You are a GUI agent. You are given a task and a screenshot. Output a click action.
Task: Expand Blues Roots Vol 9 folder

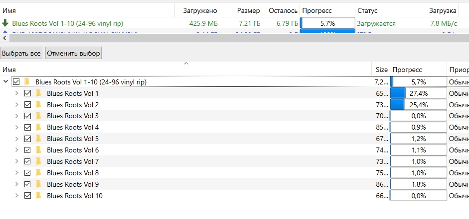(17, 184)
